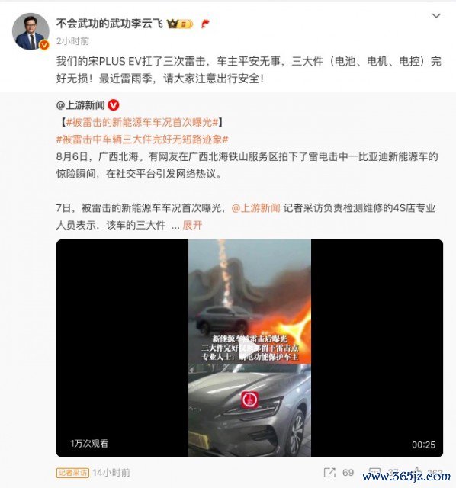Open @上游新闻 reposted account link

[81, 105]
